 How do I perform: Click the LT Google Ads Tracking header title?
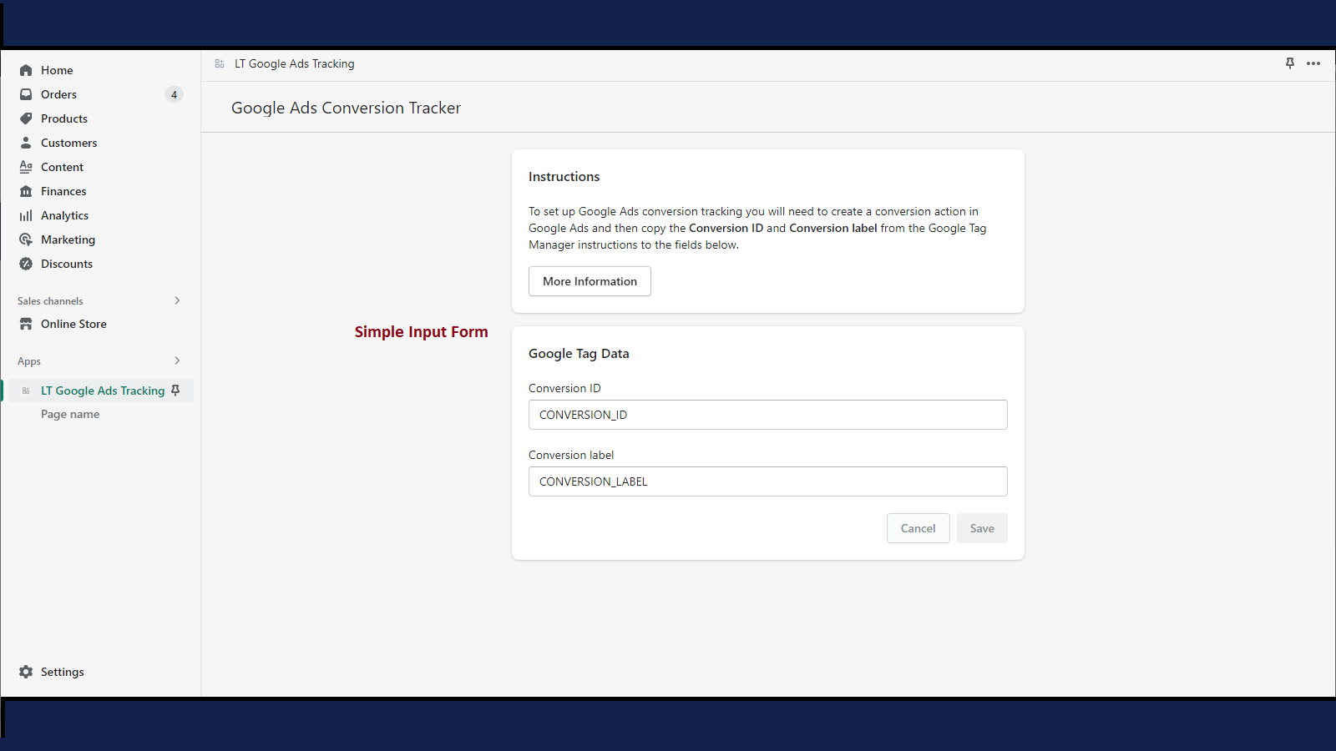[x=295, y=63]
